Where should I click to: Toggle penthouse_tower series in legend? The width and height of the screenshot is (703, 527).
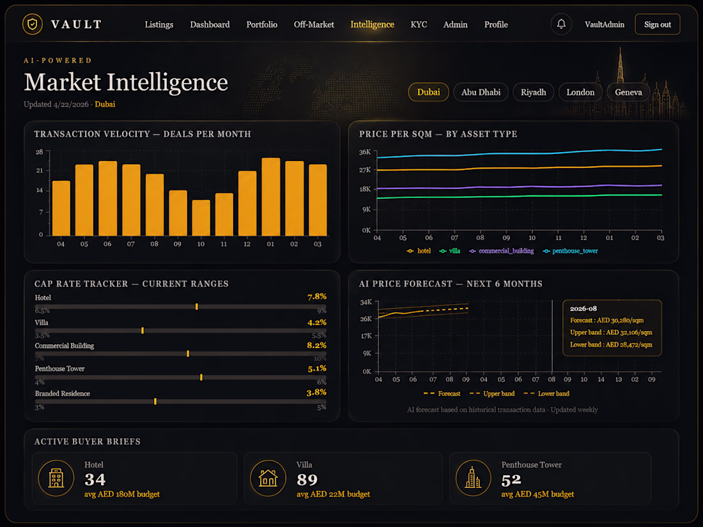pos(570,251)
